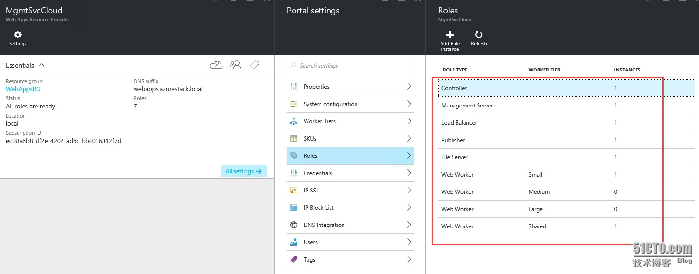Screen dimensions: 699x274
Task: Click the WORKER TIER column header
Action: click(544, 70)
